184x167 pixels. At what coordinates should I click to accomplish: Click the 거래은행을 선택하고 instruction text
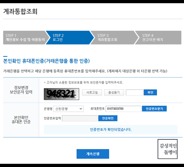click(x=85, y=71)
